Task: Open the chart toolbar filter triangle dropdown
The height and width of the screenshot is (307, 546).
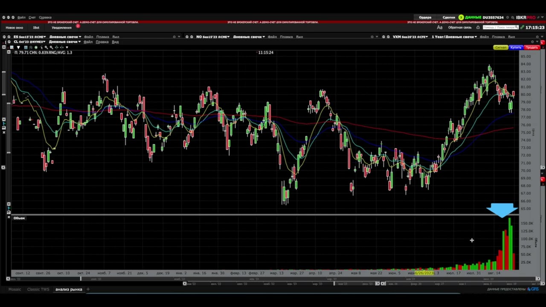Action: pyautogui.click(x=18, y=47)
